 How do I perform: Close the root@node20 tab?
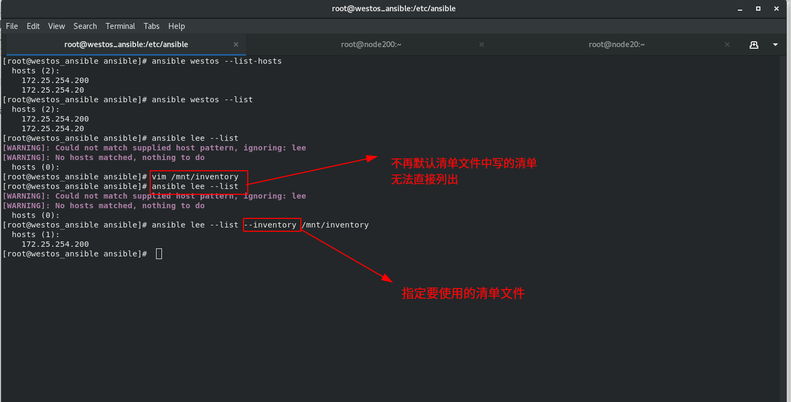tap(727, 44)
